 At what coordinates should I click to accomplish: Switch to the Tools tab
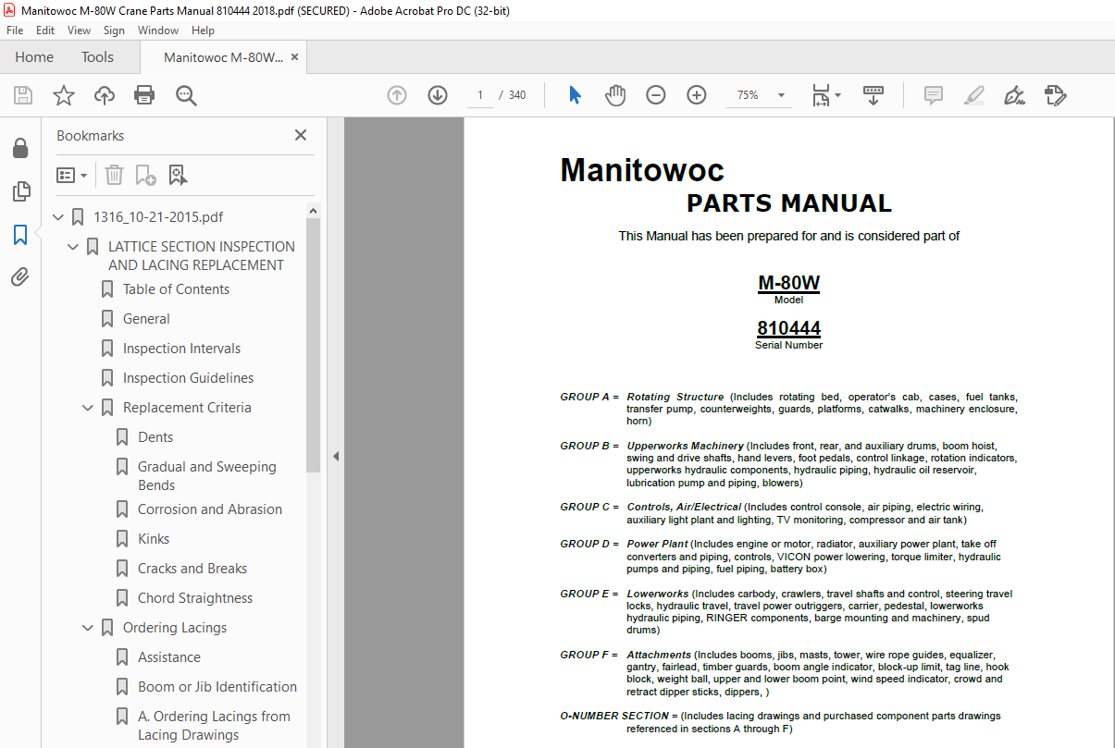tap(97, 57)
